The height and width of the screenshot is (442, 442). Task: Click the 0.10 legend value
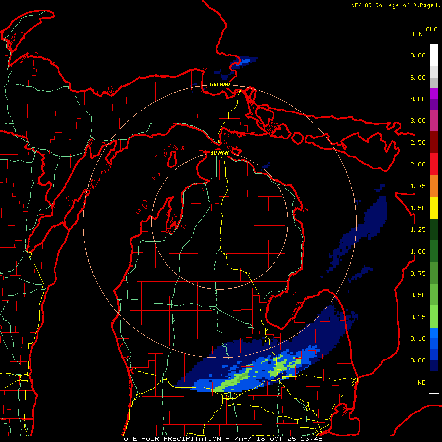(x=418, y=339)
